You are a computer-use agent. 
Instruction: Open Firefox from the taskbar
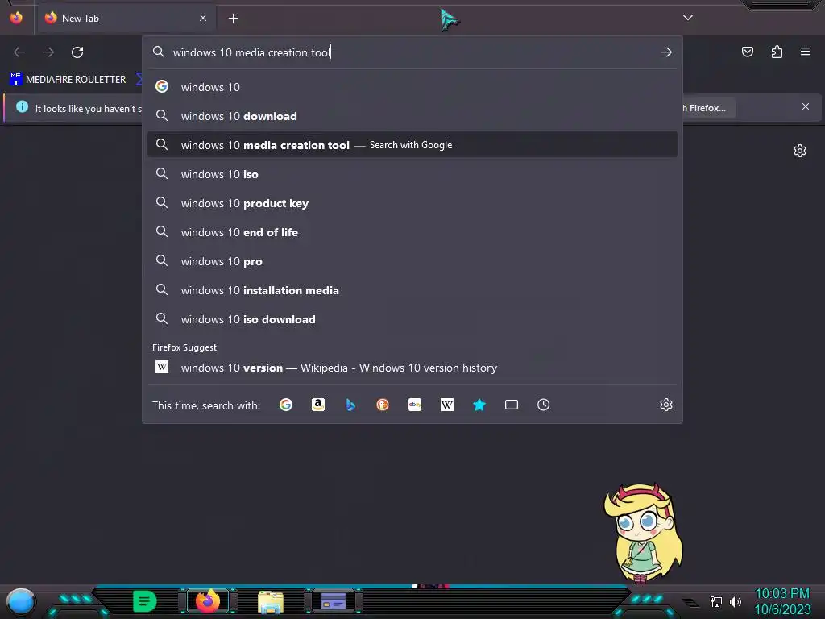(208, 601)
